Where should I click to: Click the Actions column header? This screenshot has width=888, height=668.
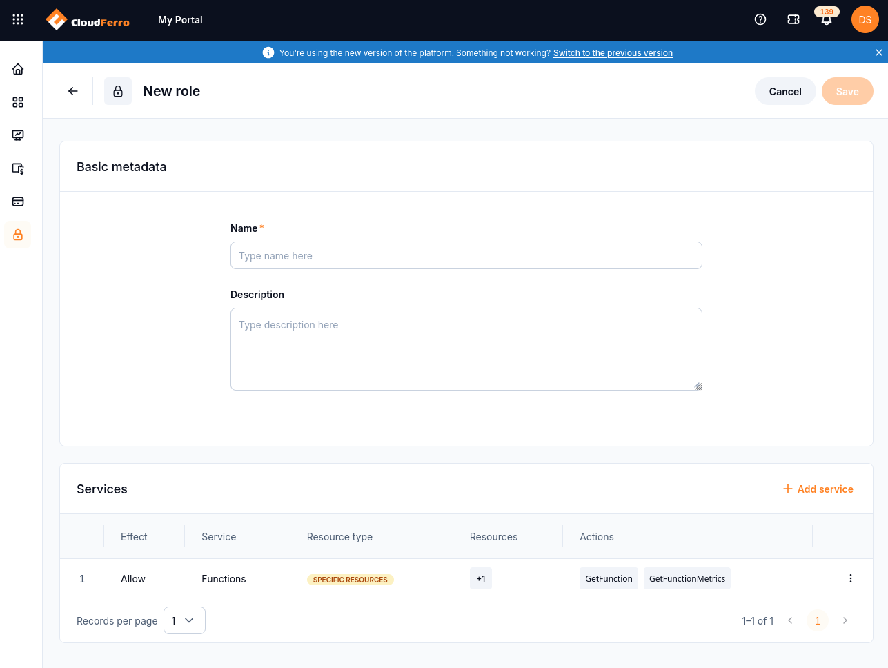coord(597,537)
